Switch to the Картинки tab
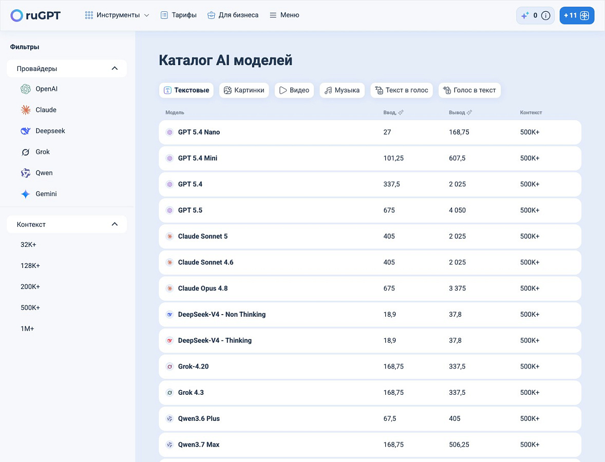Screen dimensions: 605x462 click(x=244, y=90)
